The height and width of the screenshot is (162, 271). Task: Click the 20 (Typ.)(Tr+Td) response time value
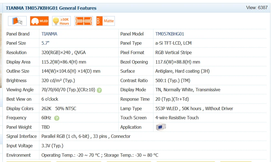[172, 99]
